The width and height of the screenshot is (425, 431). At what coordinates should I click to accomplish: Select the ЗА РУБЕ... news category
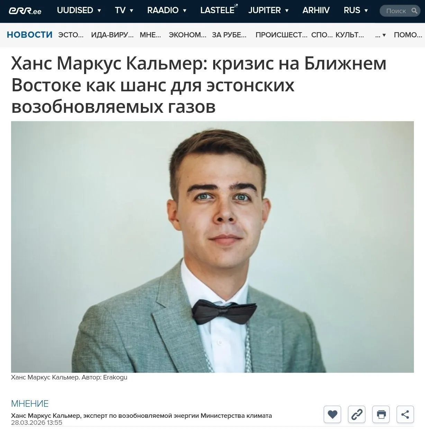pyautogui.click(x=229, y=35)
